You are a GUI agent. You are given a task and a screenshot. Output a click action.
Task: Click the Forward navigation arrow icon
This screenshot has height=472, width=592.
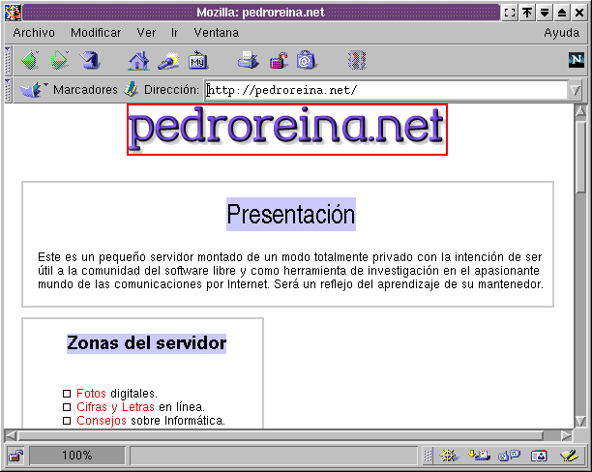[60, 61]
